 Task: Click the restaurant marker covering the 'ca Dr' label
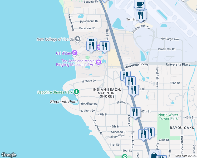coord(134,90)
